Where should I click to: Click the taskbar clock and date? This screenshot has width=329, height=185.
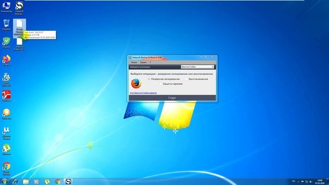tap(320, 181)
